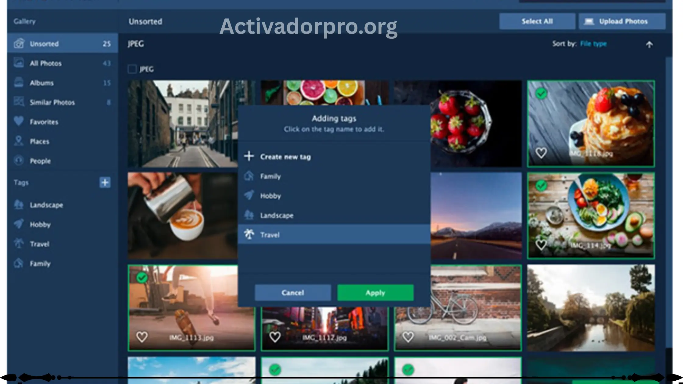Click the ascending sort arrow icon

649,44
